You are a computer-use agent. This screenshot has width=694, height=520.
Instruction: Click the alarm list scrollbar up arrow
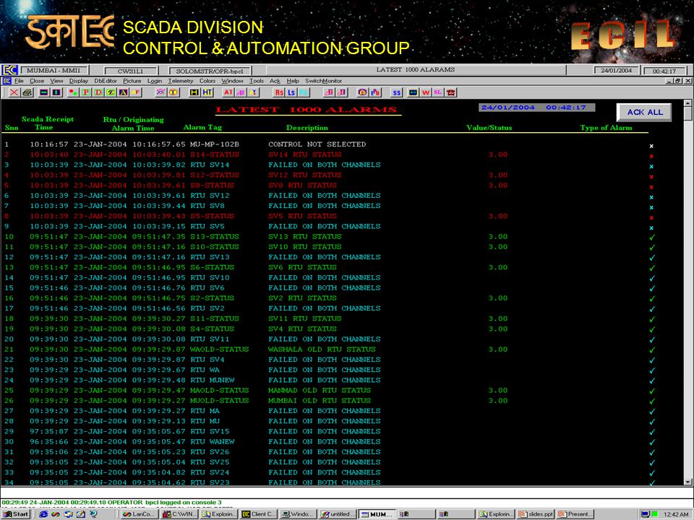[687, 103]
